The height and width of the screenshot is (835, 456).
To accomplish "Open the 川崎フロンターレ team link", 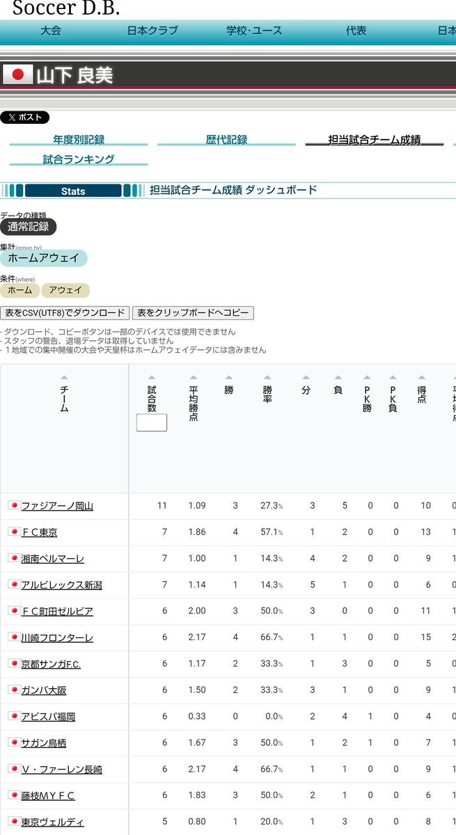I will pyautogui.click(x=57, y=637).
